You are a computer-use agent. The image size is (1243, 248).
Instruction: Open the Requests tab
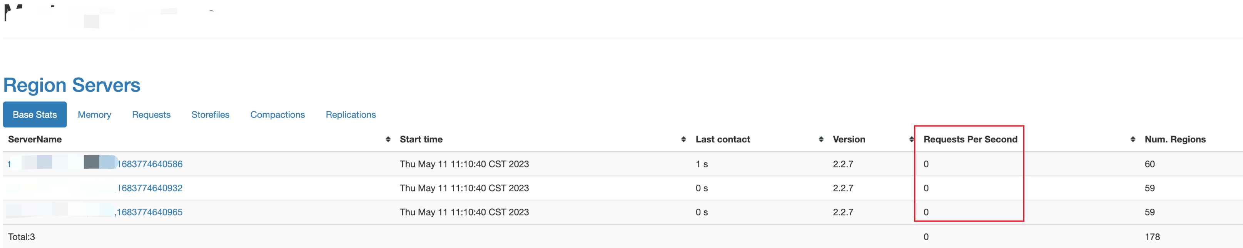tap(151, 115)
